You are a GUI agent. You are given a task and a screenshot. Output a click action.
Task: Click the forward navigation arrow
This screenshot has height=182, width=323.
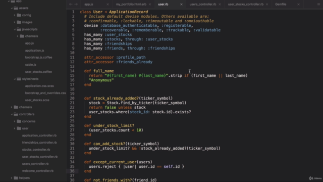[76, 4]
